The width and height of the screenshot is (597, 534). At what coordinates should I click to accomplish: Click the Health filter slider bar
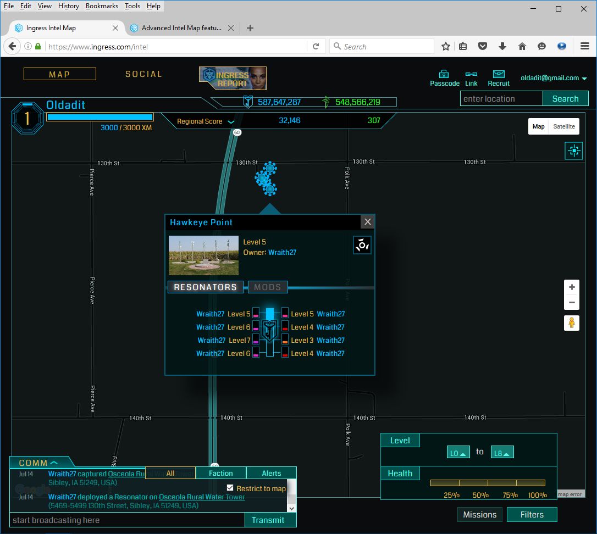(x=488, y=483)
